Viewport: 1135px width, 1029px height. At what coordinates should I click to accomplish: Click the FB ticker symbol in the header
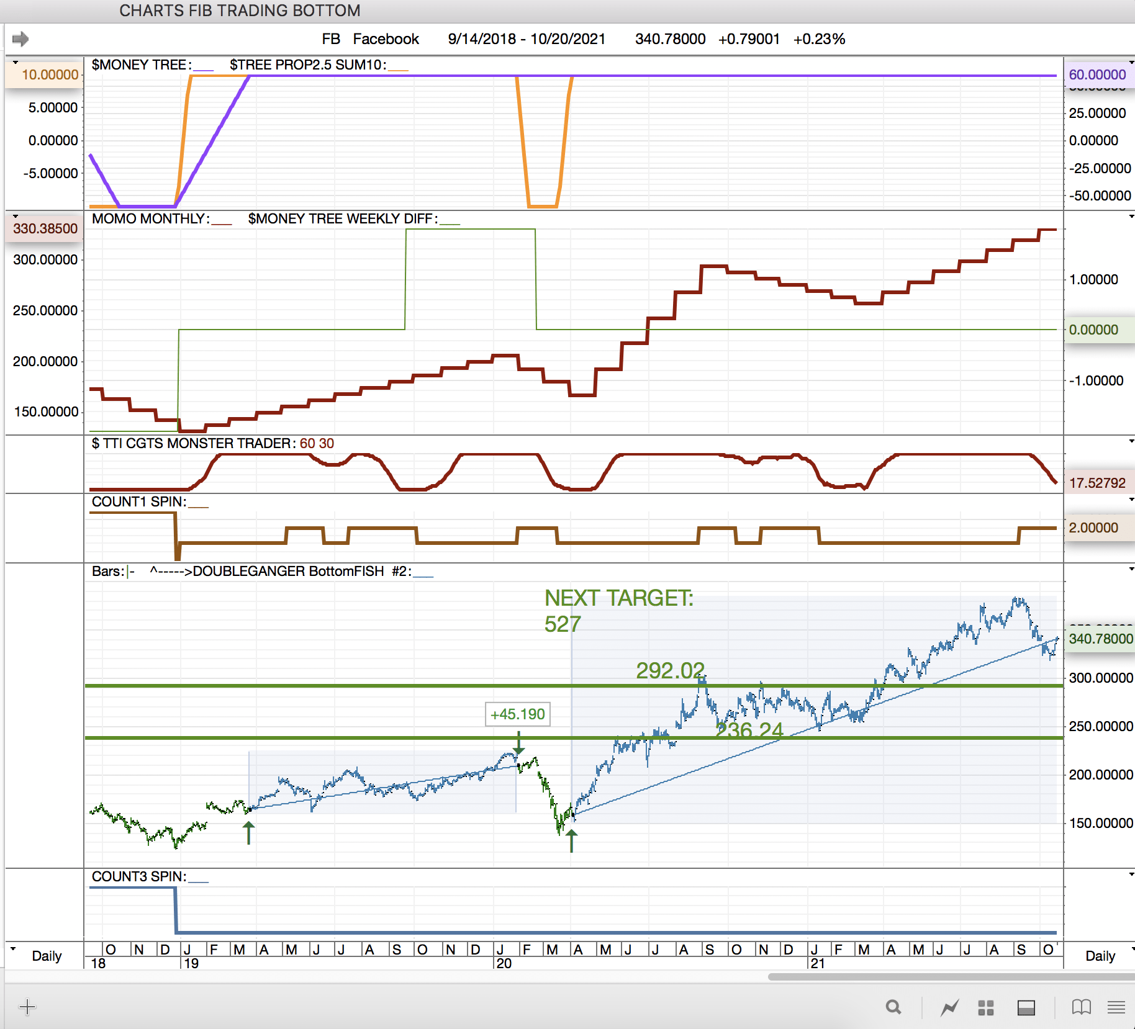331,39
